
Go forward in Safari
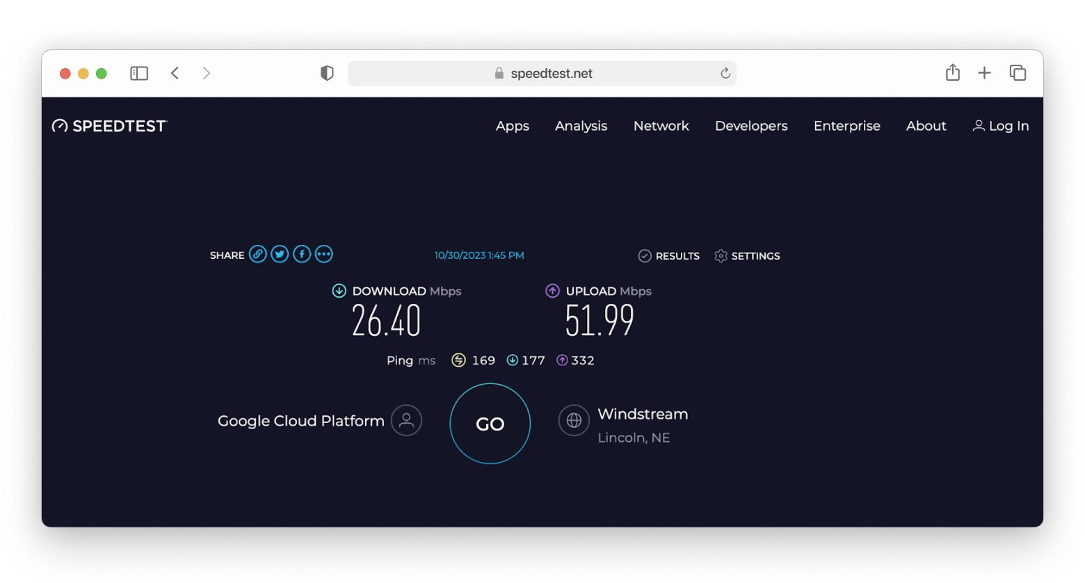(207, 73)
